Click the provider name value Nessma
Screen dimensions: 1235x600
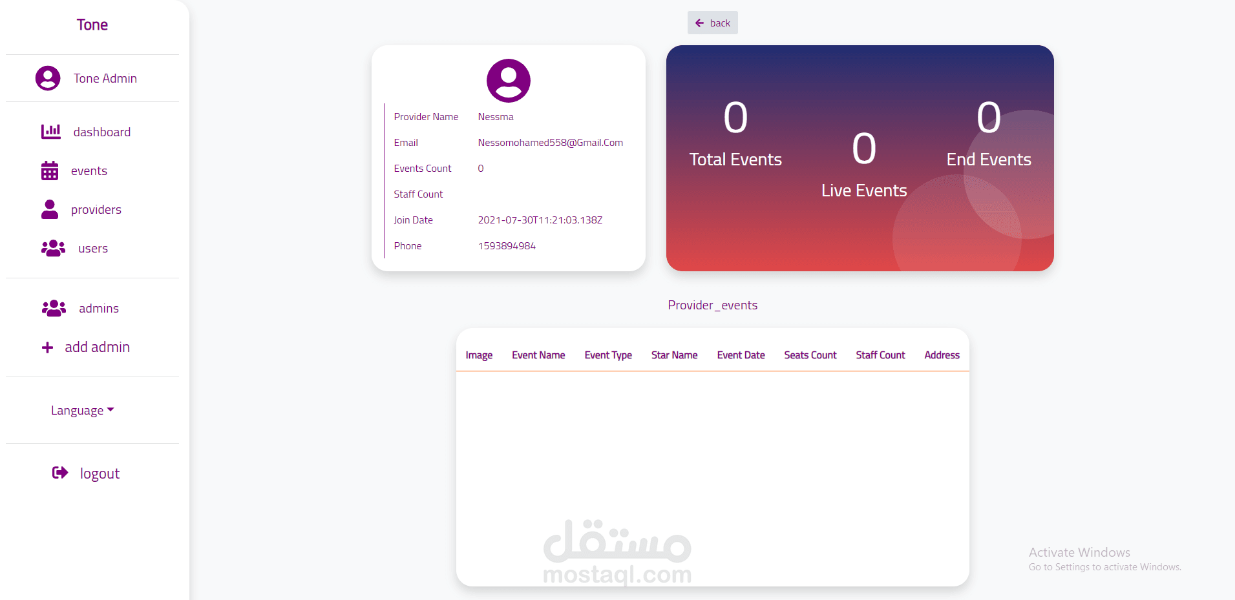(x=496, y=117)
